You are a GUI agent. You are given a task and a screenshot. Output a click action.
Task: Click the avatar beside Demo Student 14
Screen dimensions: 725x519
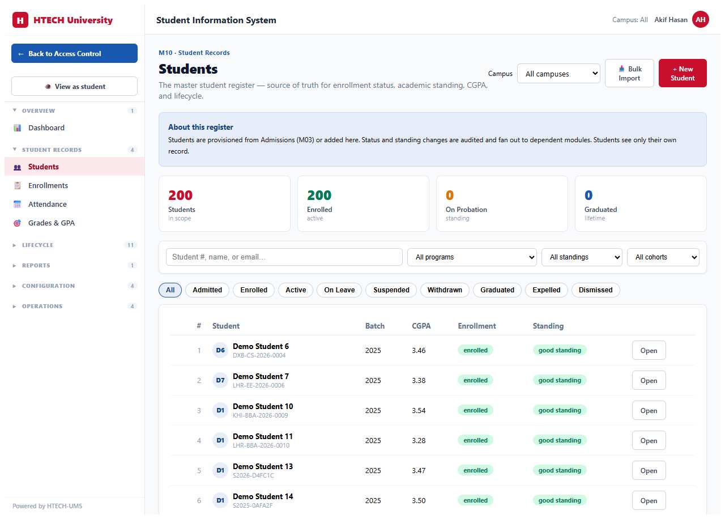220,500
